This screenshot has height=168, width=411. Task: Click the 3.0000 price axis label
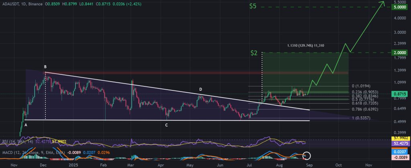pyautogui.click(x=400, y=32)
